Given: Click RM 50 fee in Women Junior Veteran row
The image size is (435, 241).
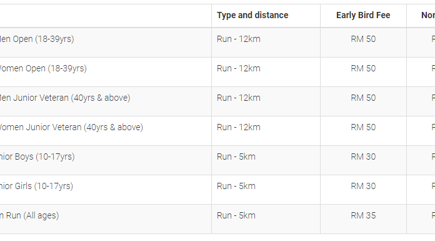Looking at the screenshot, I should point(363,127).
